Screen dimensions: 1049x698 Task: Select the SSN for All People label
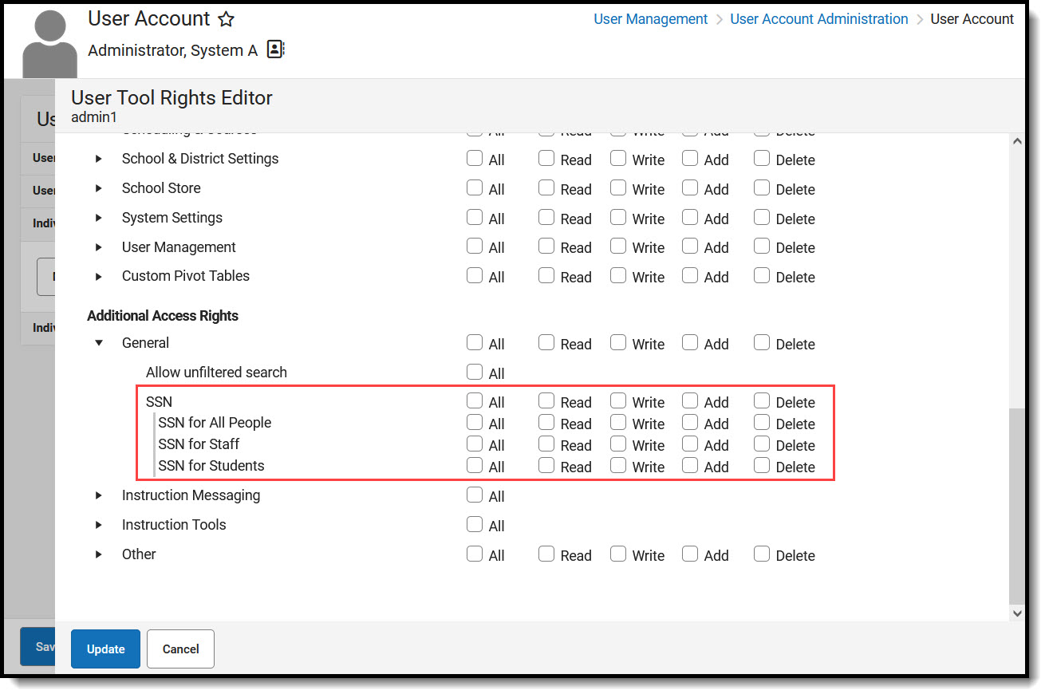215,423
